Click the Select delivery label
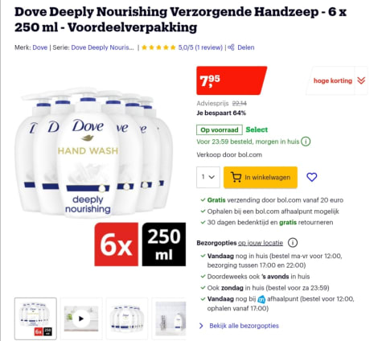This screenshot has width=382, height=341. pyautogui.click(x=257, y=129)
